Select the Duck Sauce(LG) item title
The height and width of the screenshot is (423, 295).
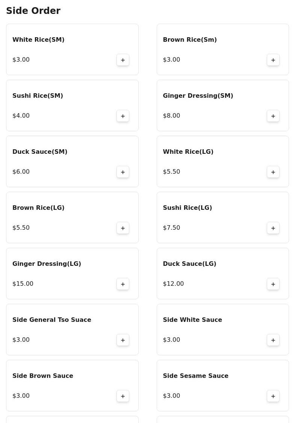click(x=189, y=264)
